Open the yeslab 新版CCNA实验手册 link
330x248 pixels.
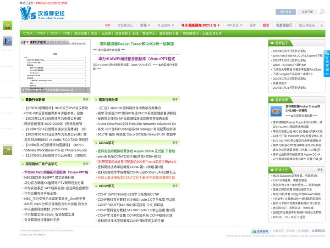tap(129, 157)
